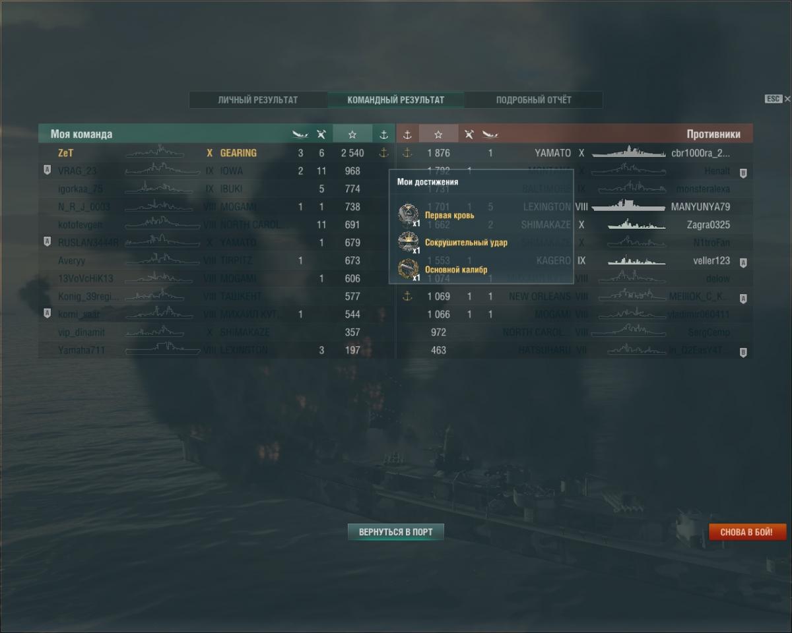The image size is (792, 633).
Task: Click the Сокрушительный удар achievement medal
Action: 409,242
